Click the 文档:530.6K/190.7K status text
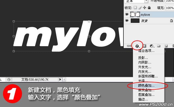 pyautogui.click(x=35, y=80)
